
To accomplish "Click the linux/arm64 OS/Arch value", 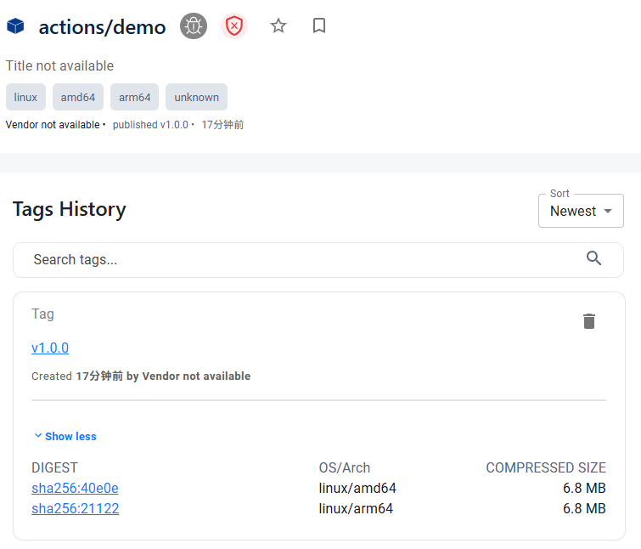I will pos(356,508).
